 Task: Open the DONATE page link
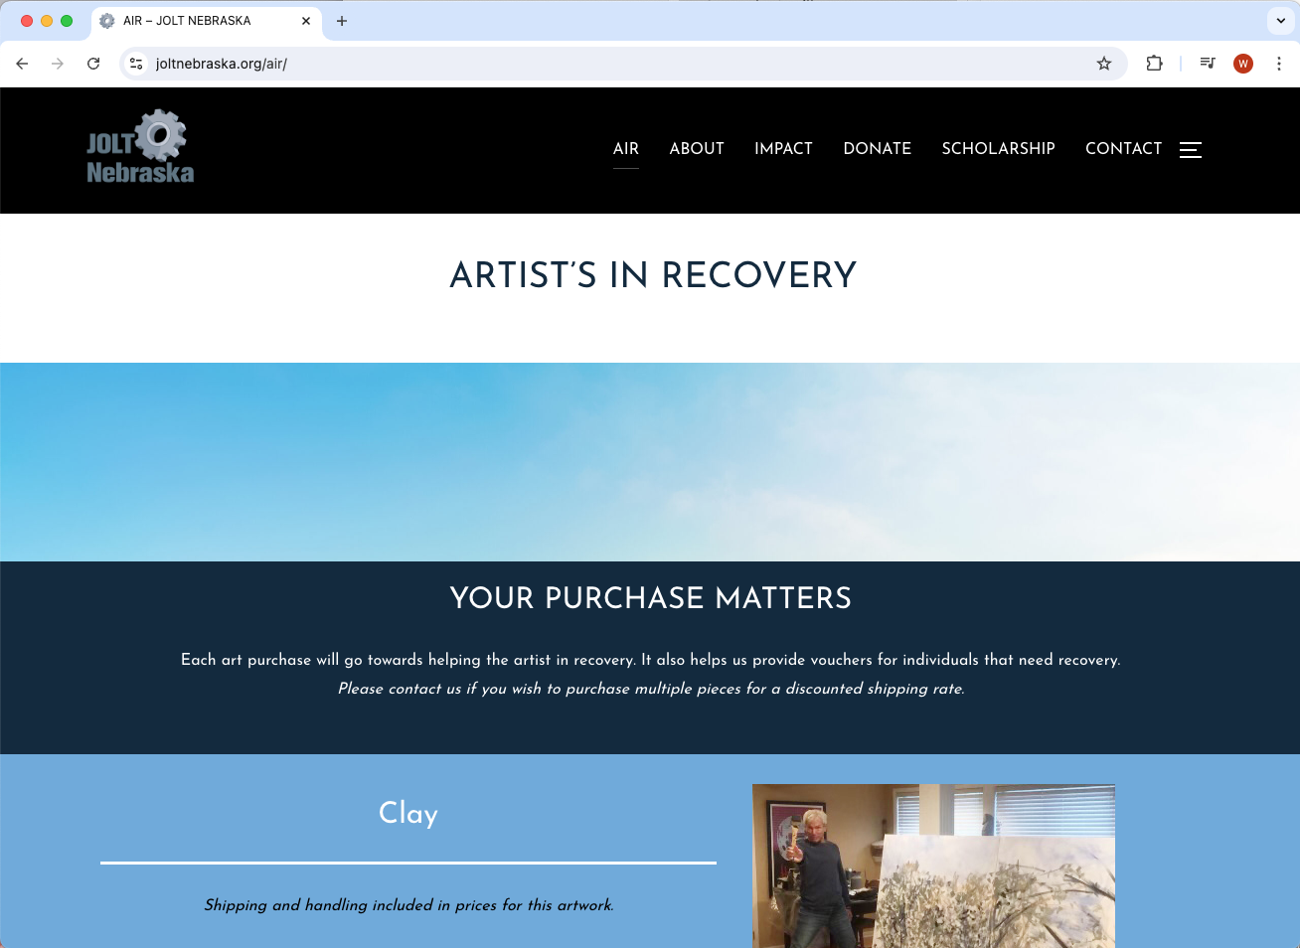[x=878, y=149]
